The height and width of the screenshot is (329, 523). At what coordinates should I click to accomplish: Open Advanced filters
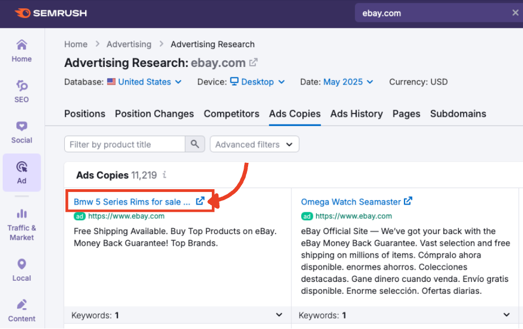254,144
